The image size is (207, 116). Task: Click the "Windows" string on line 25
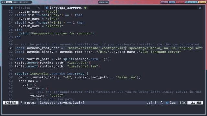pyautogui.click(x=54, y=26)
